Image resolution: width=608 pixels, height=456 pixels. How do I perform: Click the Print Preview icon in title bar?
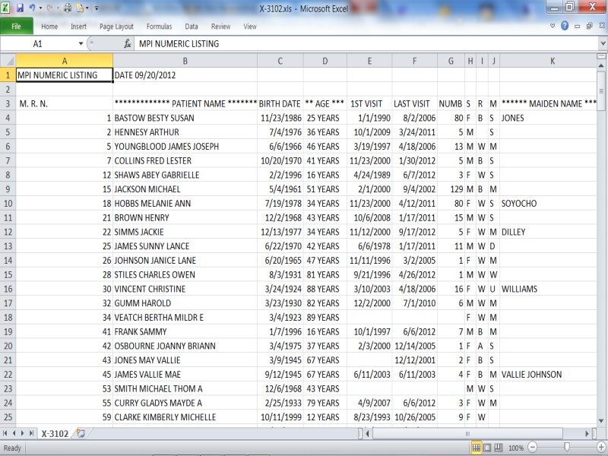click(x=68, y=8)
